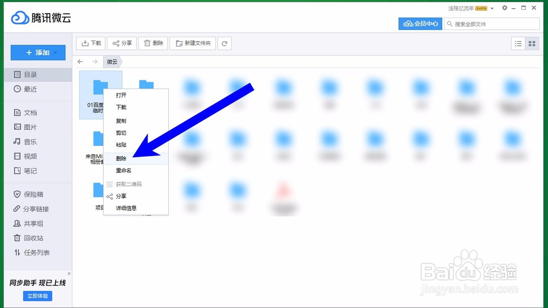Screen dimensions: 548x308
Task: Choose 复制 in context menu
Action: (x=136, y=121)
